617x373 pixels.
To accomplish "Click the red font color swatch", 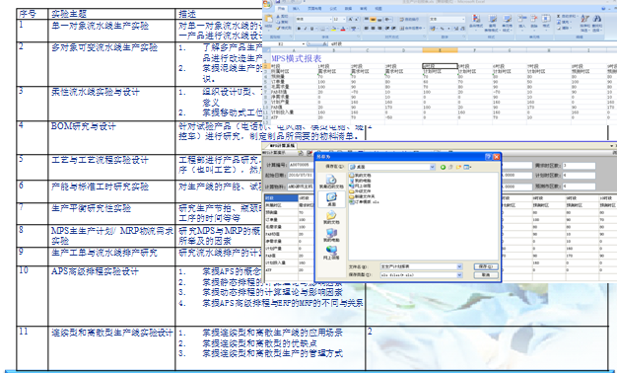I will (x=343, y=29).
